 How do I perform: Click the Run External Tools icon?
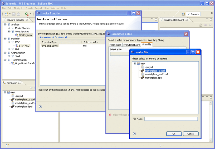(27, 14)
